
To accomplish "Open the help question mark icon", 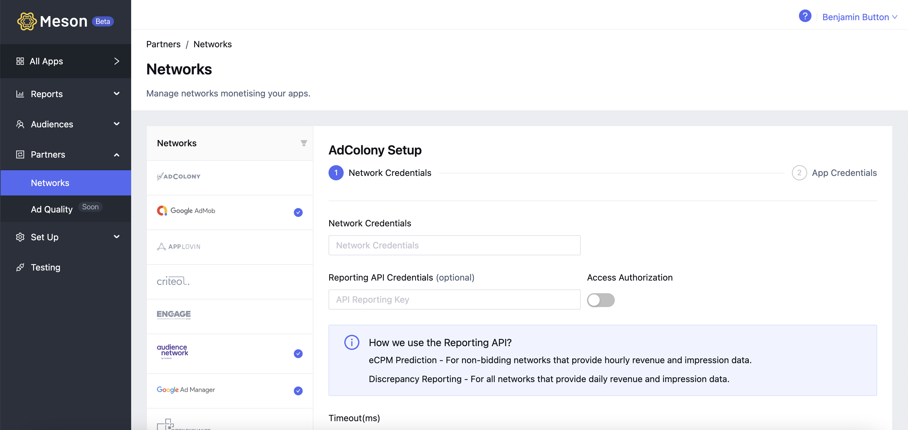I will click(x=805, y=16).
